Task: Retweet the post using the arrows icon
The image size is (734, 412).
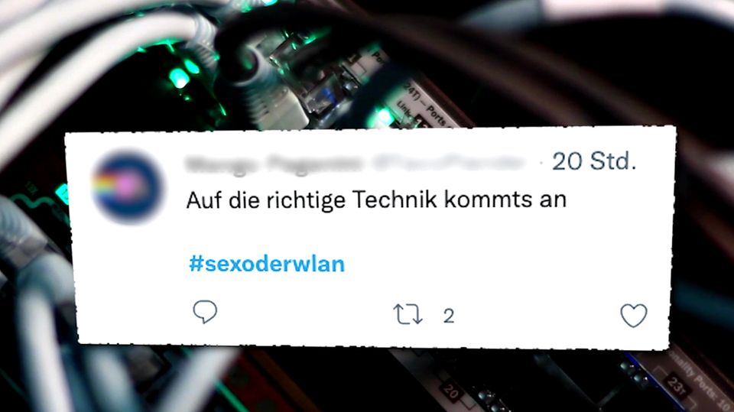Action: [408, 314]
